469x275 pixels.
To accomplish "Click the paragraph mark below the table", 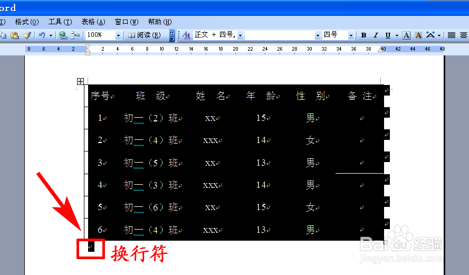I will pyautogui.click(x=91, y=247).
